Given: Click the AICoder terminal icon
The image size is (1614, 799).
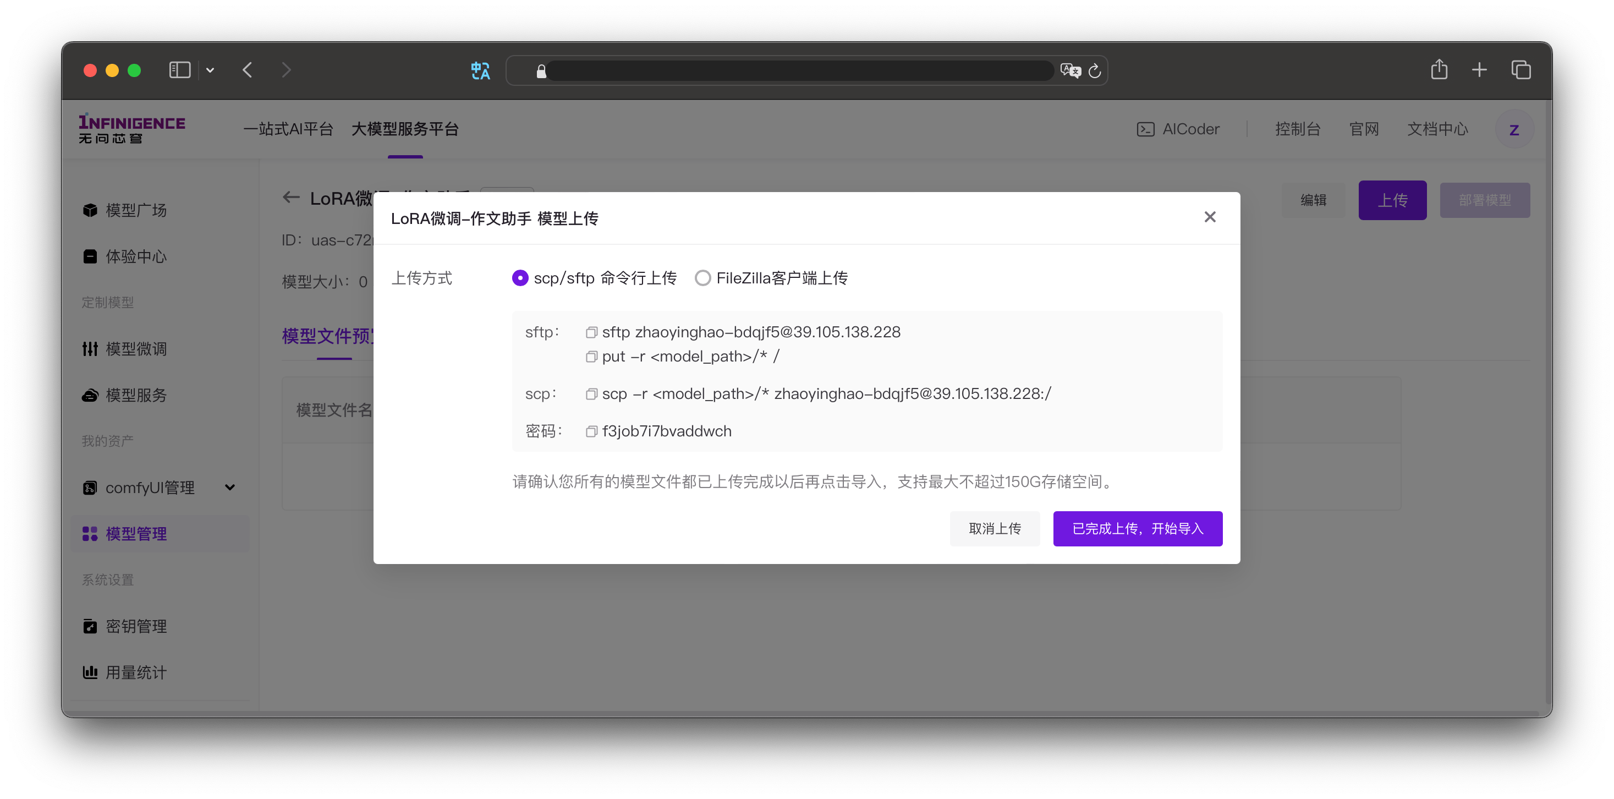Looking at the screenshot, I should [1145, 129].
